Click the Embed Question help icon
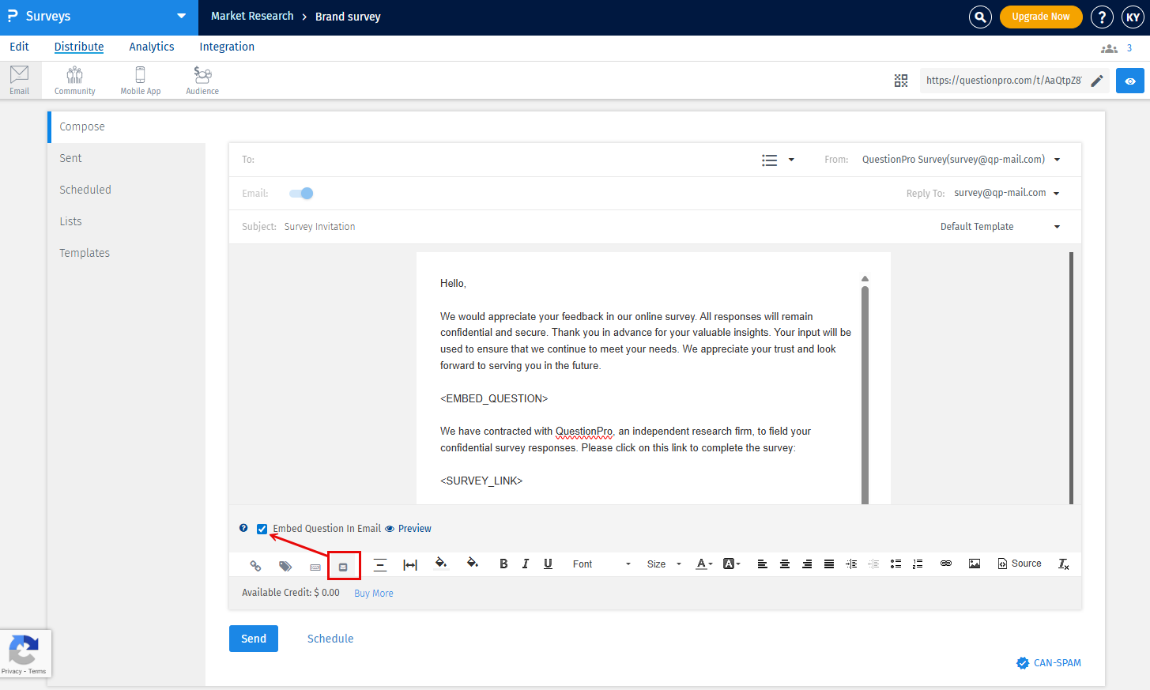The width and height of the screenshot is (1150, 690). [243, 528]
